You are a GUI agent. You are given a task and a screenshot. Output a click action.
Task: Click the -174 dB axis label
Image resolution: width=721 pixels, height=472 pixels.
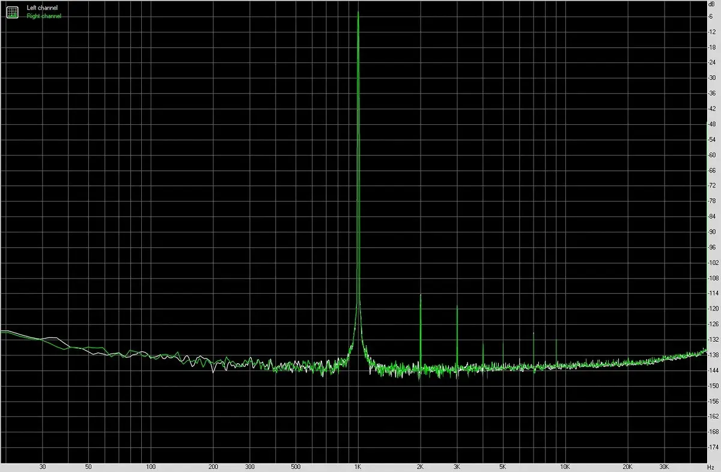[x=714, y=447]
